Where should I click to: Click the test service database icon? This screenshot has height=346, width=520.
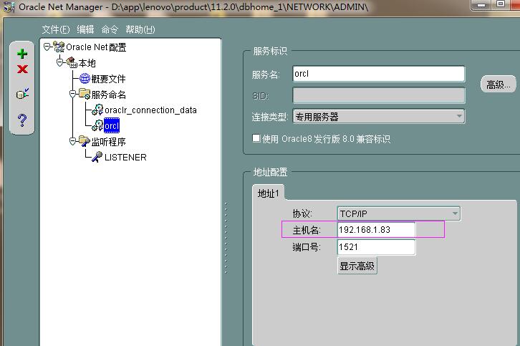22,94
